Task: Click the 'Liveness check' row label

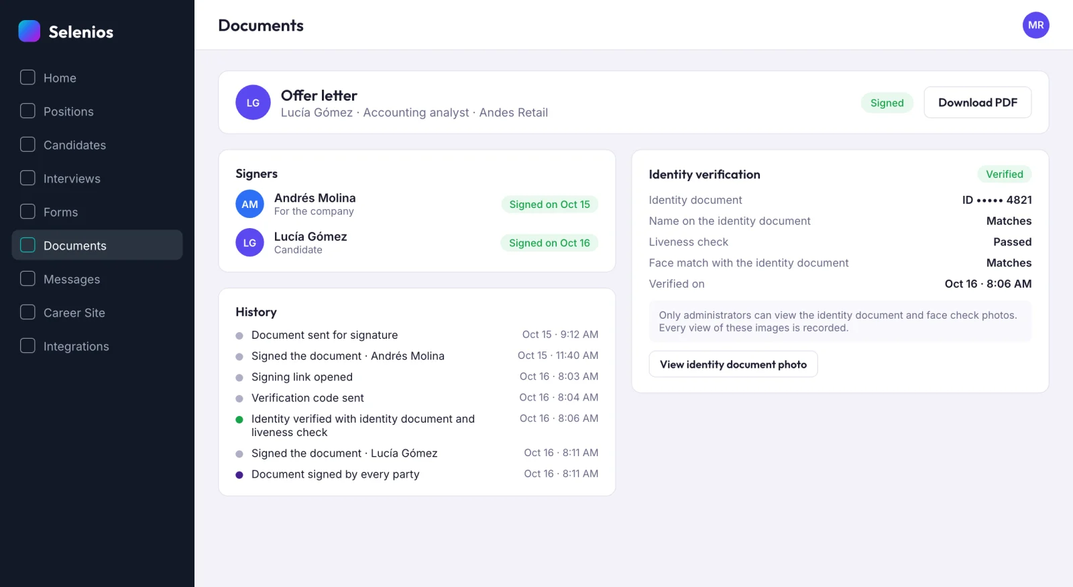Action: pyautogui.click(x=688, y=242)
